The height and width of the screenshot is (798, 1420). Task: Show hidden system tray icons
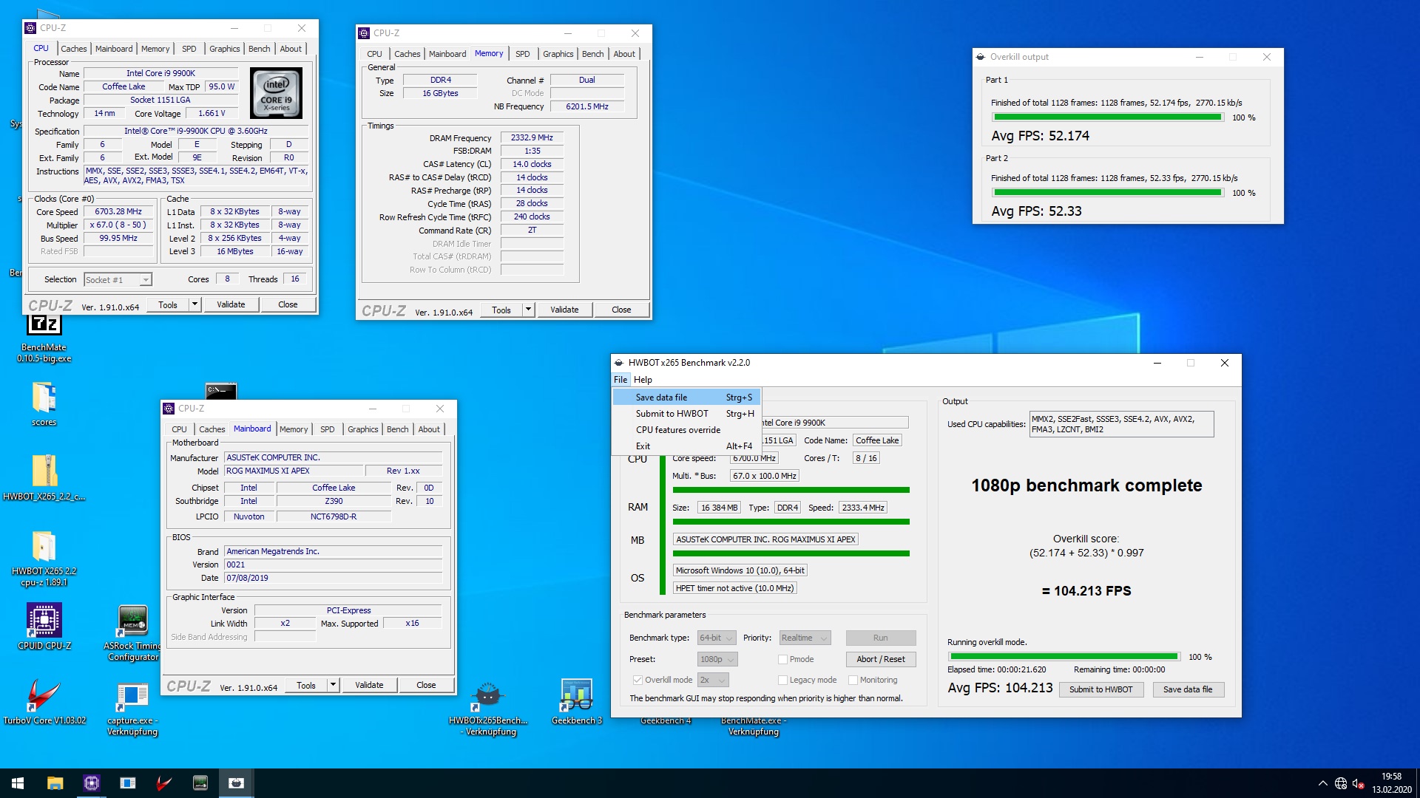[x=1322, y=783]
